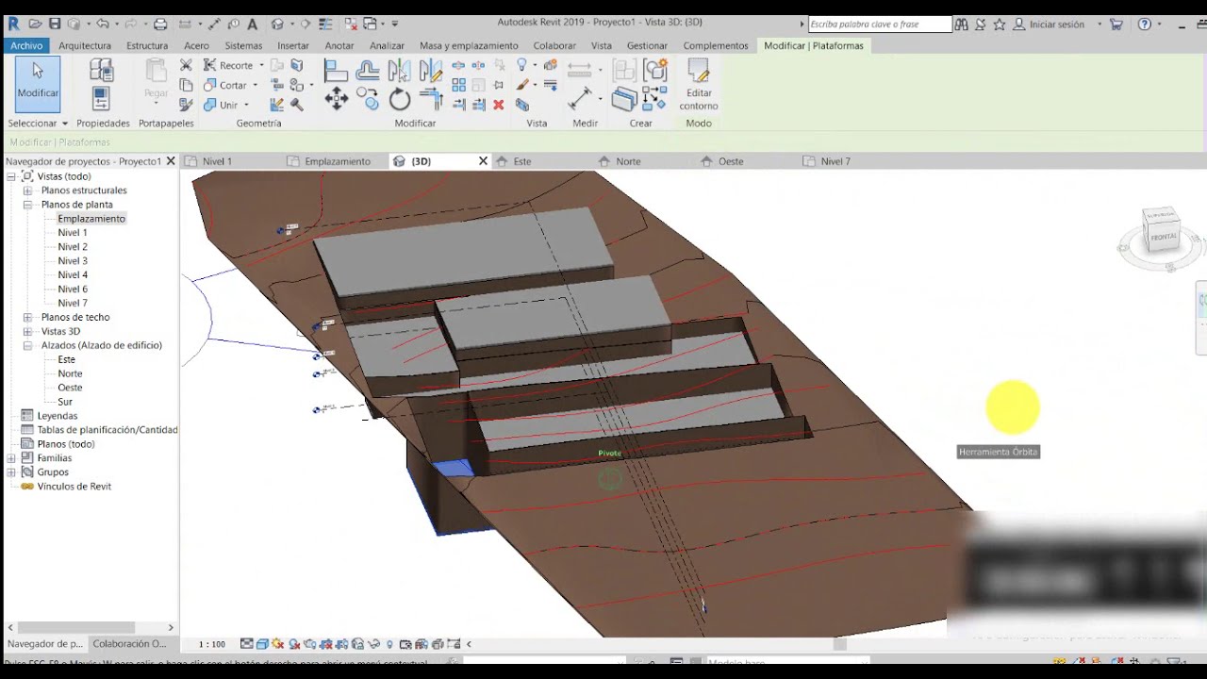Click the favorites star icon in title bar
1207x679 pixels.
tap(1000, 24)
